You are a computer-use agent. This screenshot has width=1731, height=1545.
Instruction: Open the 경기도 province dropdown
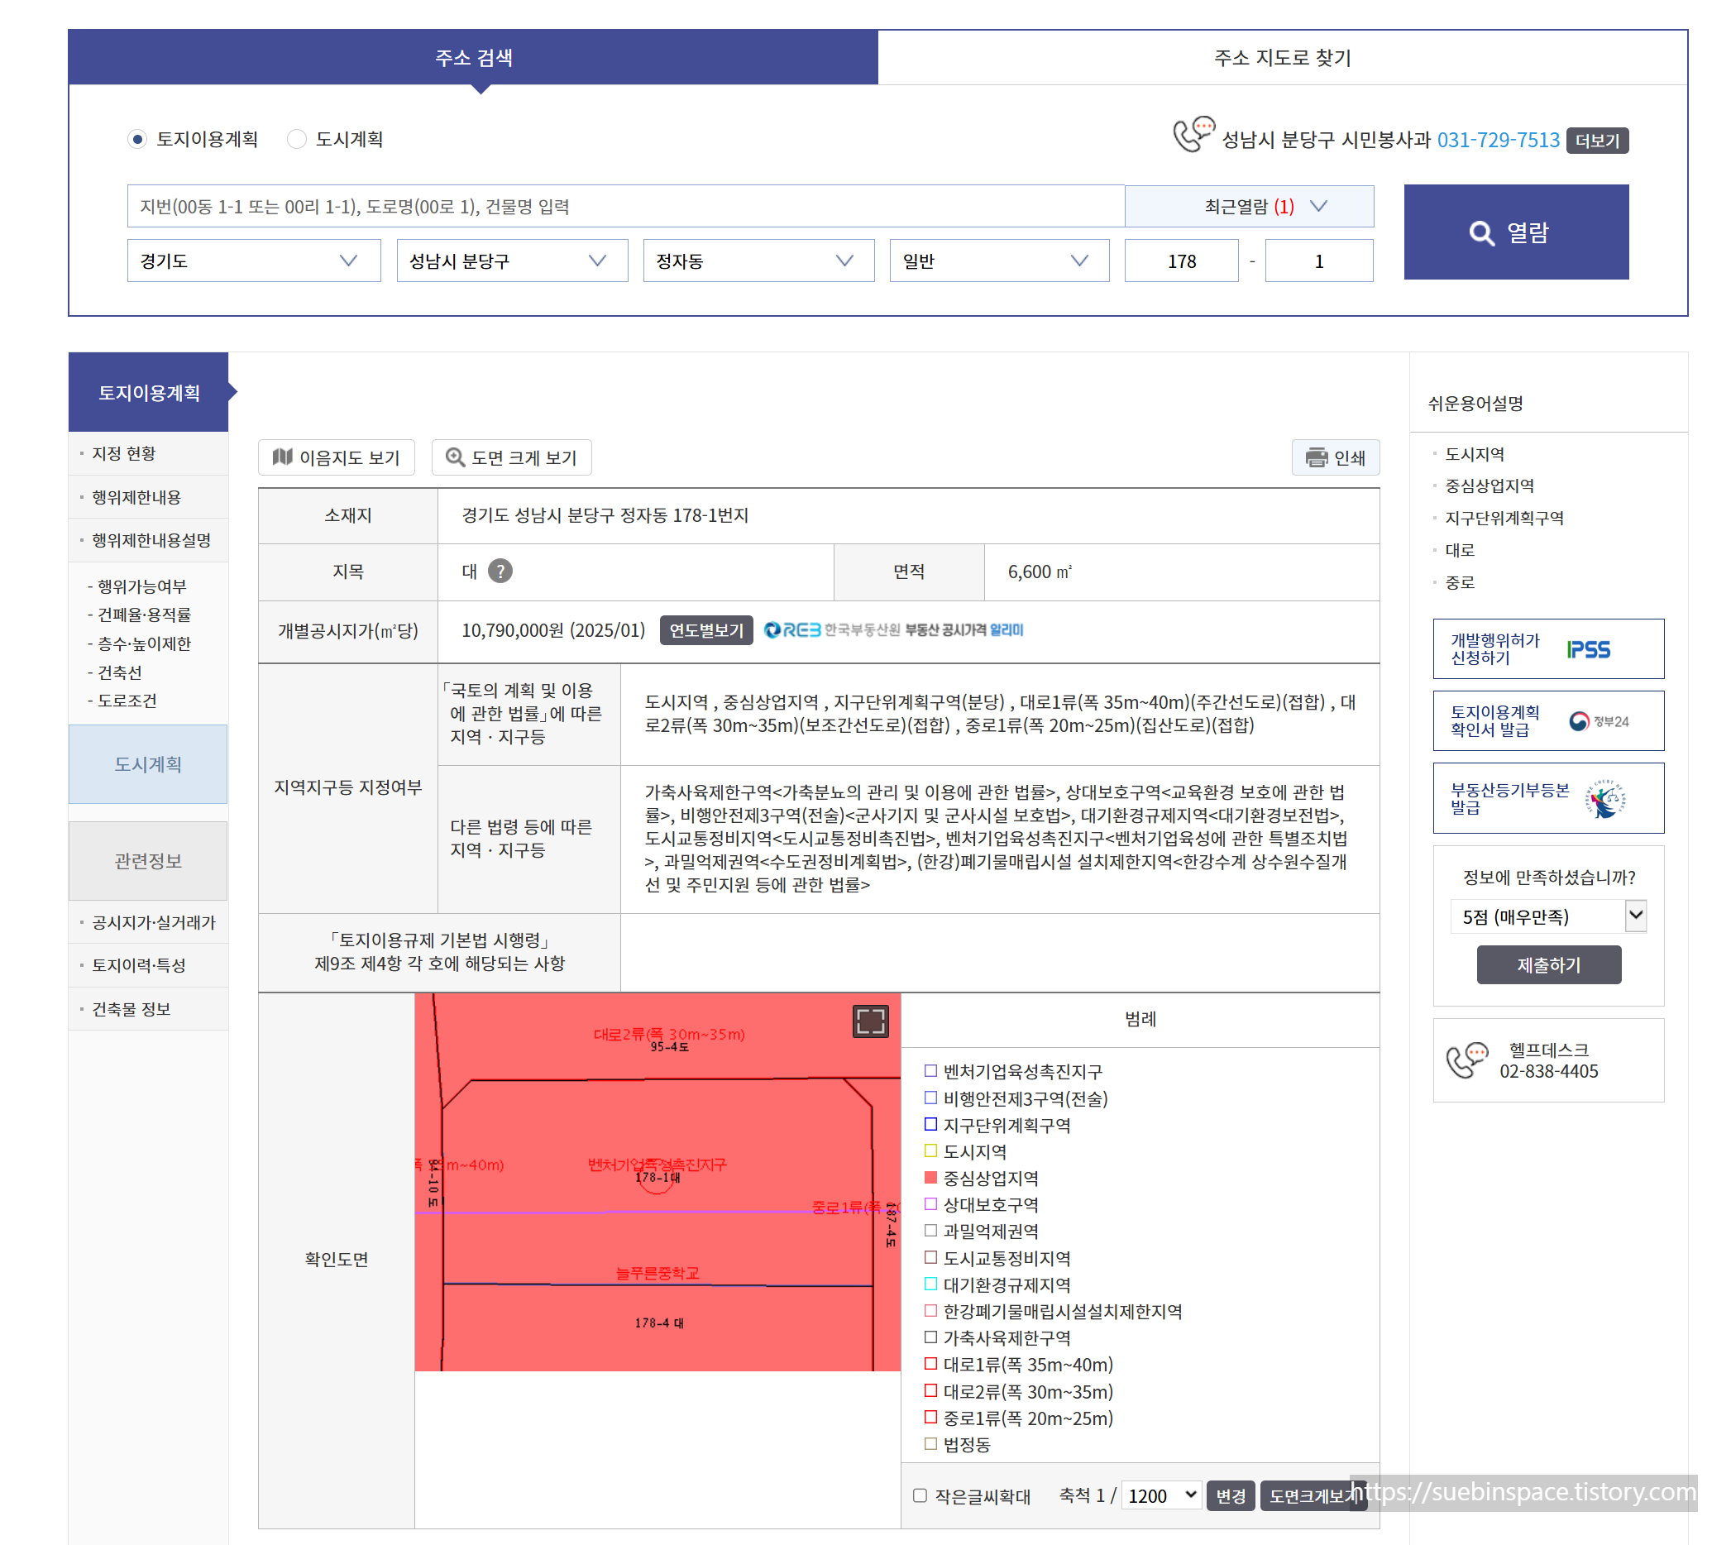click(254, 261)
